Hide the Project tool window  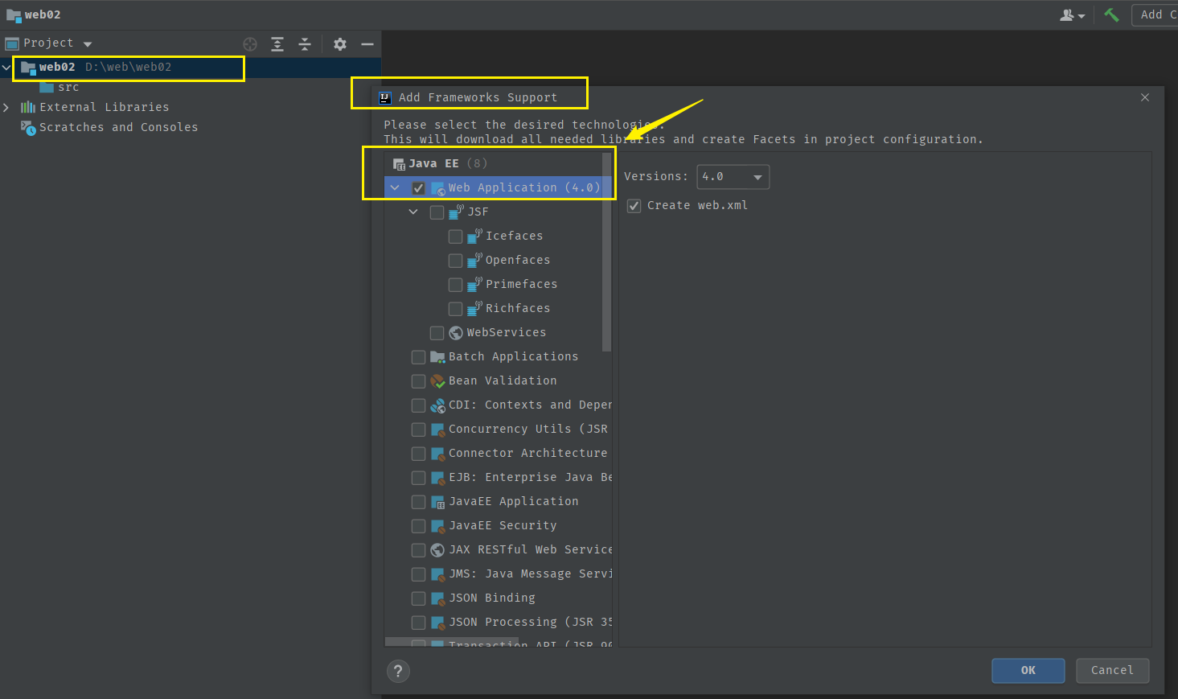pyautogui.click(x=367, y=44)
